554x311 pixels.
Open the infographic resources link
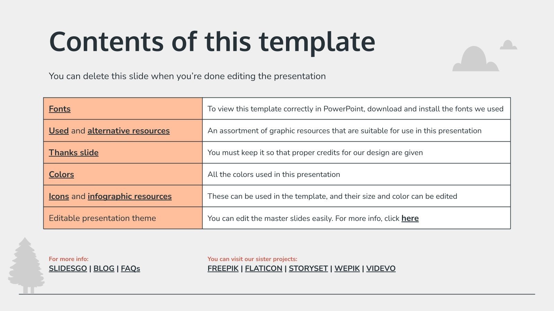tap(129, 196)
